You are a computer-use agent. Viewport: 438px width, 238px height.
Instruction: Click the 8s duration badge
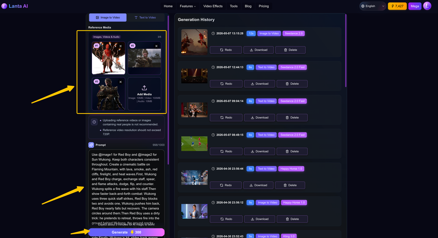pos(250,101)
